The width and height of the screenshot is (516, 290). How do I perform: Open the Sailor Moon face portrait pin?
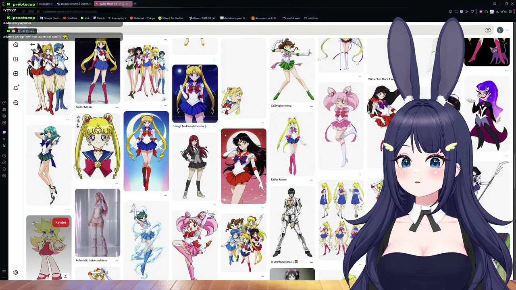pyautogui.click(x=98, y=146)
